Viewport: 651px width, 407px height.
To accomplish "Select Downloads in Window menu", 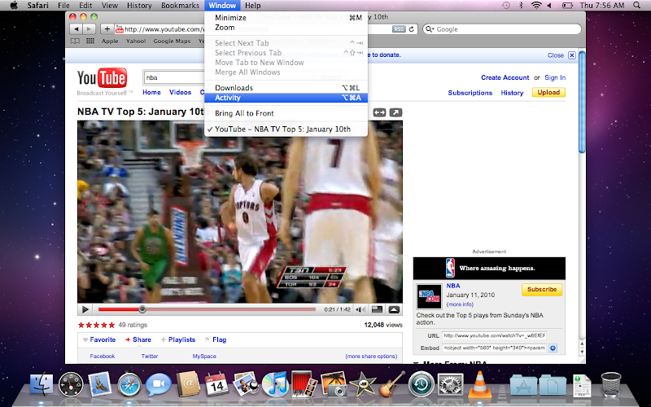I will [286, 88].
